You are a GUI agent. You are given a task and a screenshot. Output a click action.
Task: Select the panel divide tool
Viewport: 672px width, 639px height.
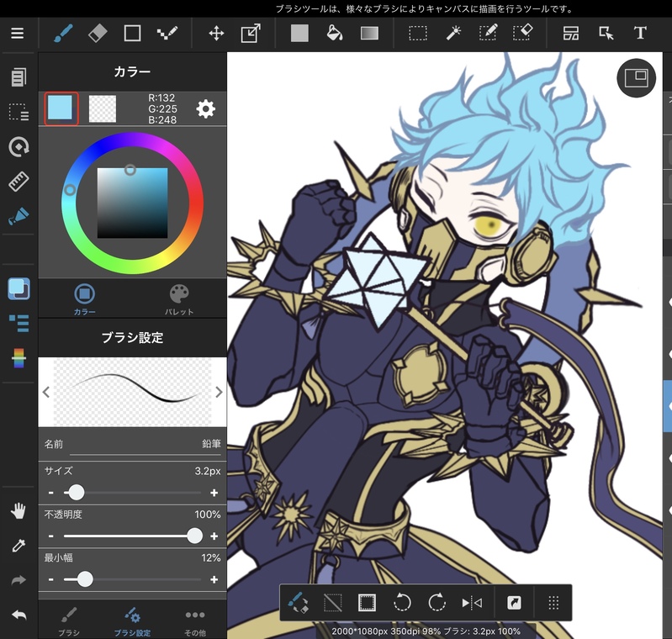click(x=571, y=33)
